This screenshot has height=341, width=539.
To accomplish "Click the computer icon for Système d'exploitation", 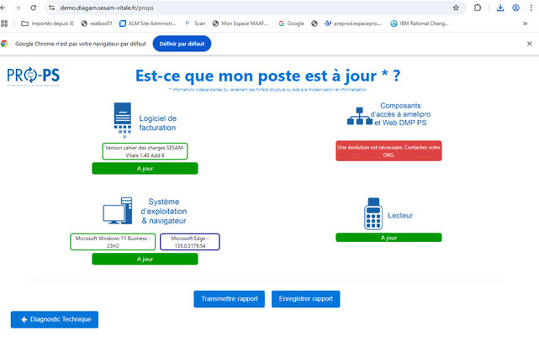I will tap(116, 212).
